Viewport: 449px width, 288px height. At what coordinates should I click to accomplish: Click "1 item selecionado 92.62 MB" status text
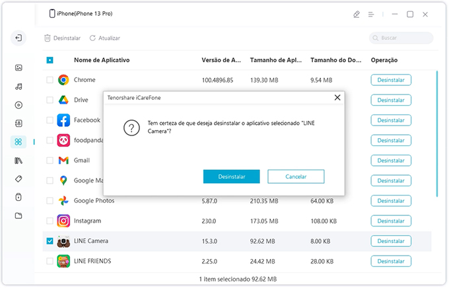[x=238, y=279]
